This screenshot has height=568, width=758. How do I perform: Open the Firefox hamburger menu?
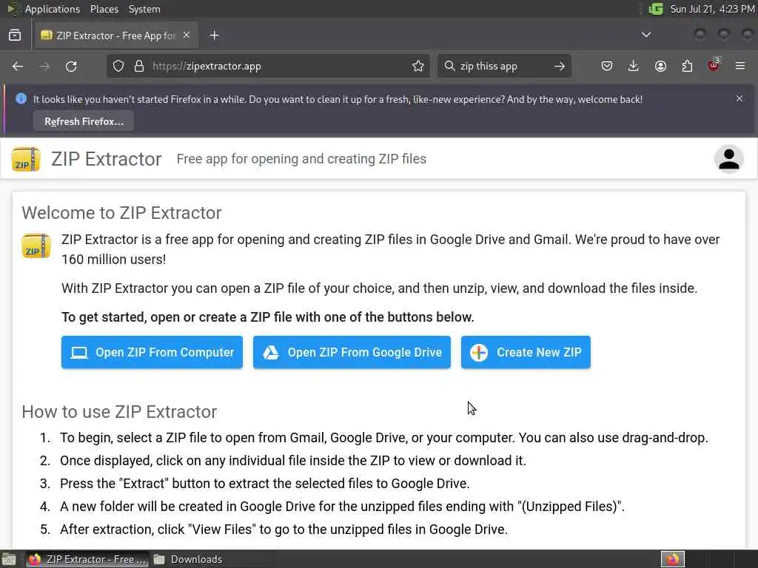740,66
